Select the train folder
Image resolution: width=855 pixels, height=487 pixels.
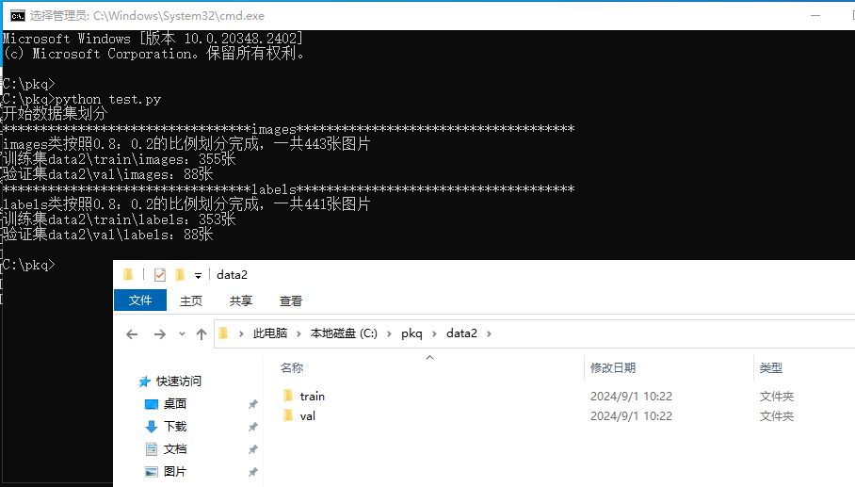point(312,396)
